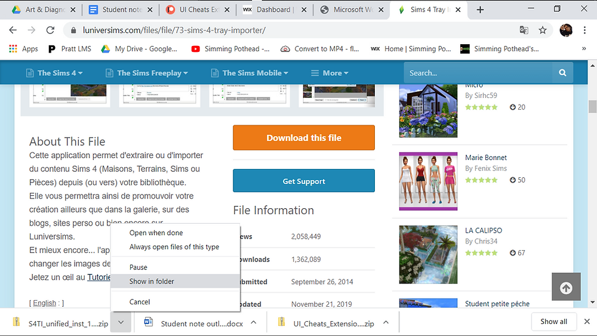Click LA CALIPSO five-star rating
Screen dimensions: 597x336
481,252
